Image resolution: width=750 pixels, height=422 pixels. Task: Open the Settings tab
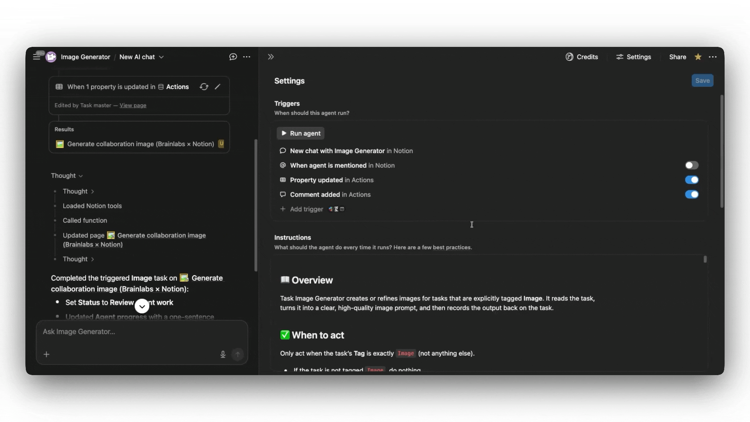[634, 57]
